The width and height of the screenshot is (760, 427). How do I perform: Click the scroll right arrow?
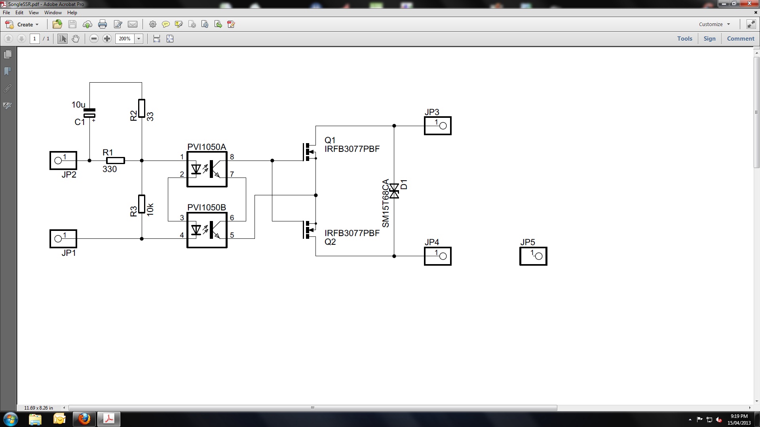[x=749, y=408]
